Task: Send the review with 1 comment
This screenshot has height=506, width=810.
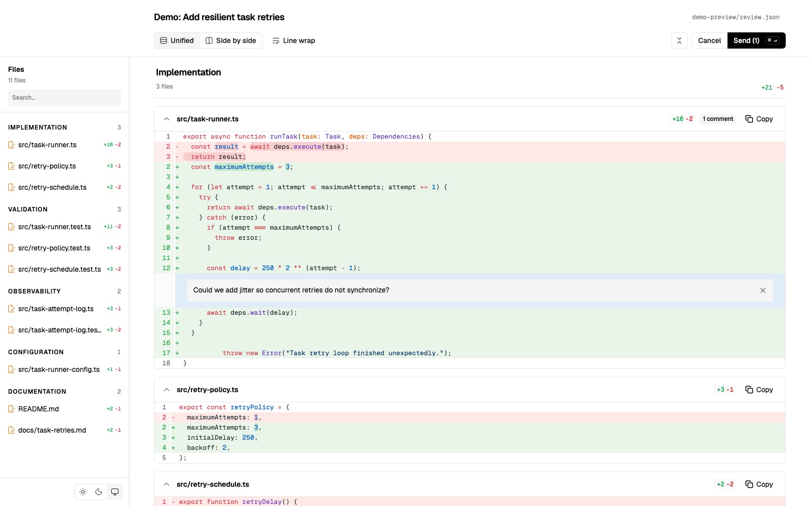Action: (x=756, y=40)
